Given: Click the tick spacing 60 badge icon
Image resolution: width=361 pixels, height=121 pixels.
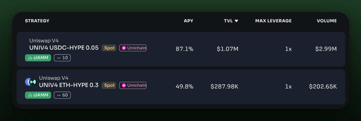Looking at the screenshot, I should click(59, 95).
